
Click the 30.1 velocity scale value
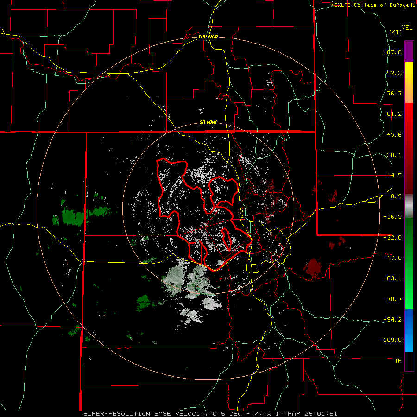[x=394, y=155]
